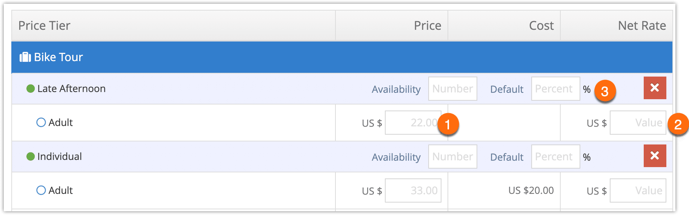The width and height of the screenshot is (689, 215).
Task: Remove the Individual rate with red X
Action: point(655,156)
